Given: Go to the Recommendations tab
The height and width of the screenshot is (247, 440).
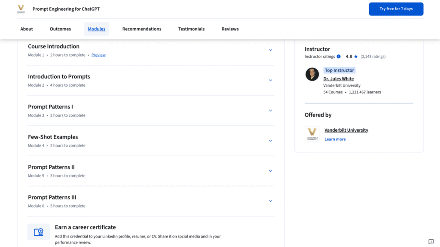Looking at the screenshot, I should click(x=142, y=29).
